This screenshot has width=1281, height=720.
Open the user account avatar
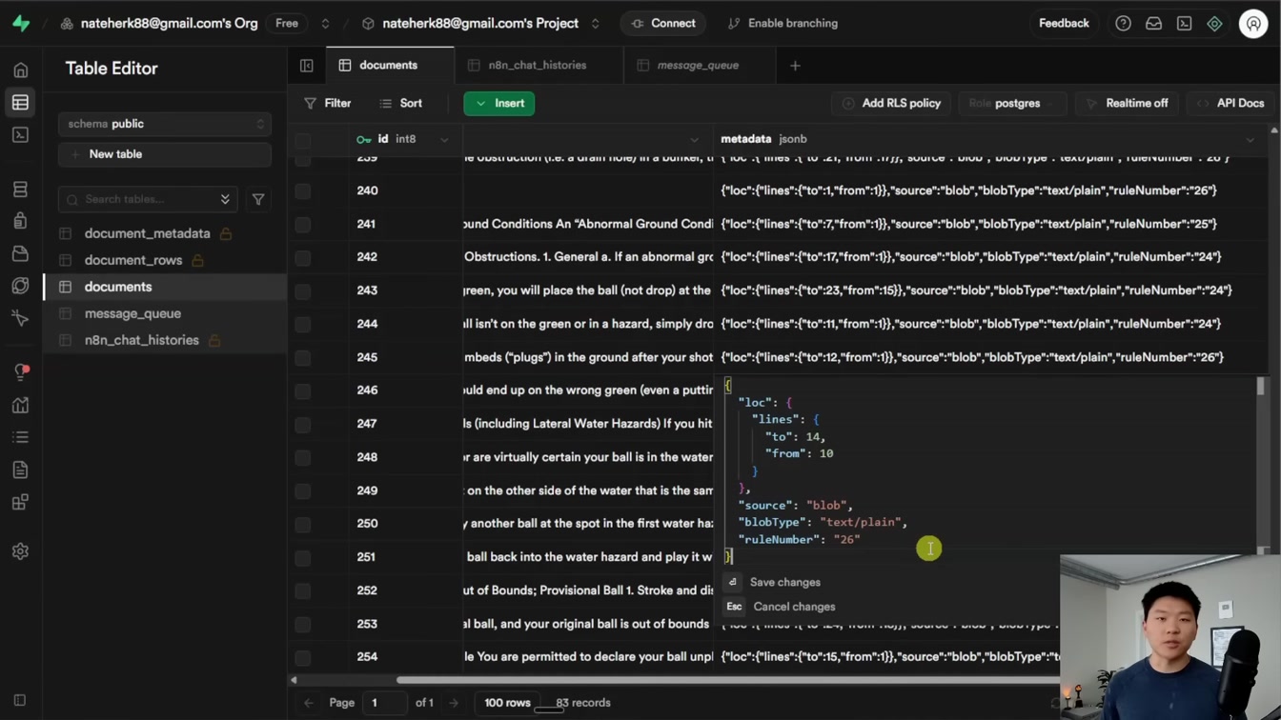1253,23
